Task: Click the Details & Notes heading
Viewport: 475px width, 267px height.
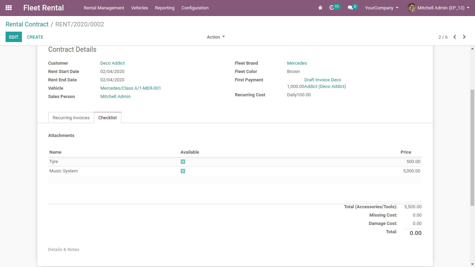Action: point(64,250)
